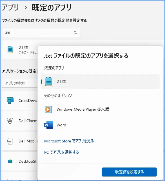The width and height of the screenshot is (165, 181).
Task: Click the アプリの検索 input field
Action: pos(20,83)
